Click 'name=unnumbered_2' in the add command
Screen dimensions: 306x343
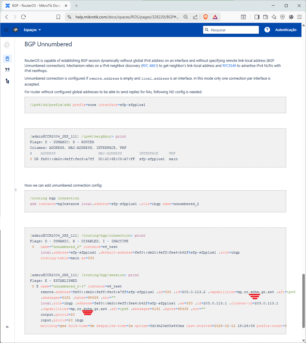point(181,204)
